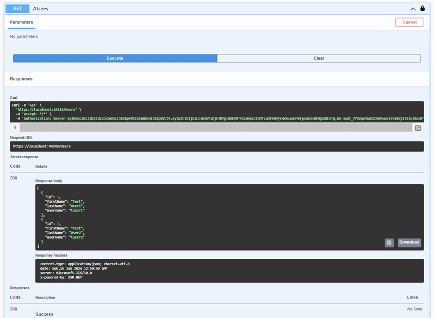Clear the request response
The width and height of the screenshot is (435, 318).
pyautogui.click(x=319, y=58)
